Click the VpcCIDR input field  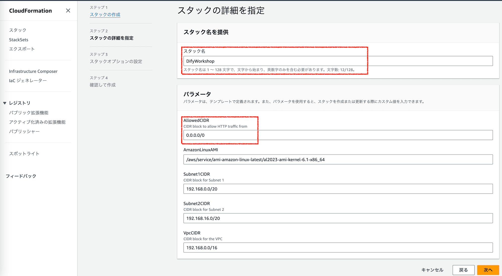click(338, 247)
